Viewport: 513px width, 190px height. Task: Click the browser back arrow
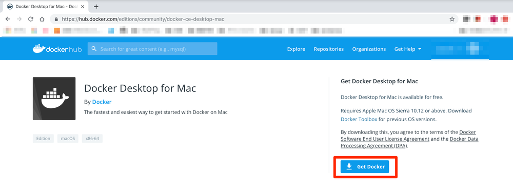(x=8, y=19)
